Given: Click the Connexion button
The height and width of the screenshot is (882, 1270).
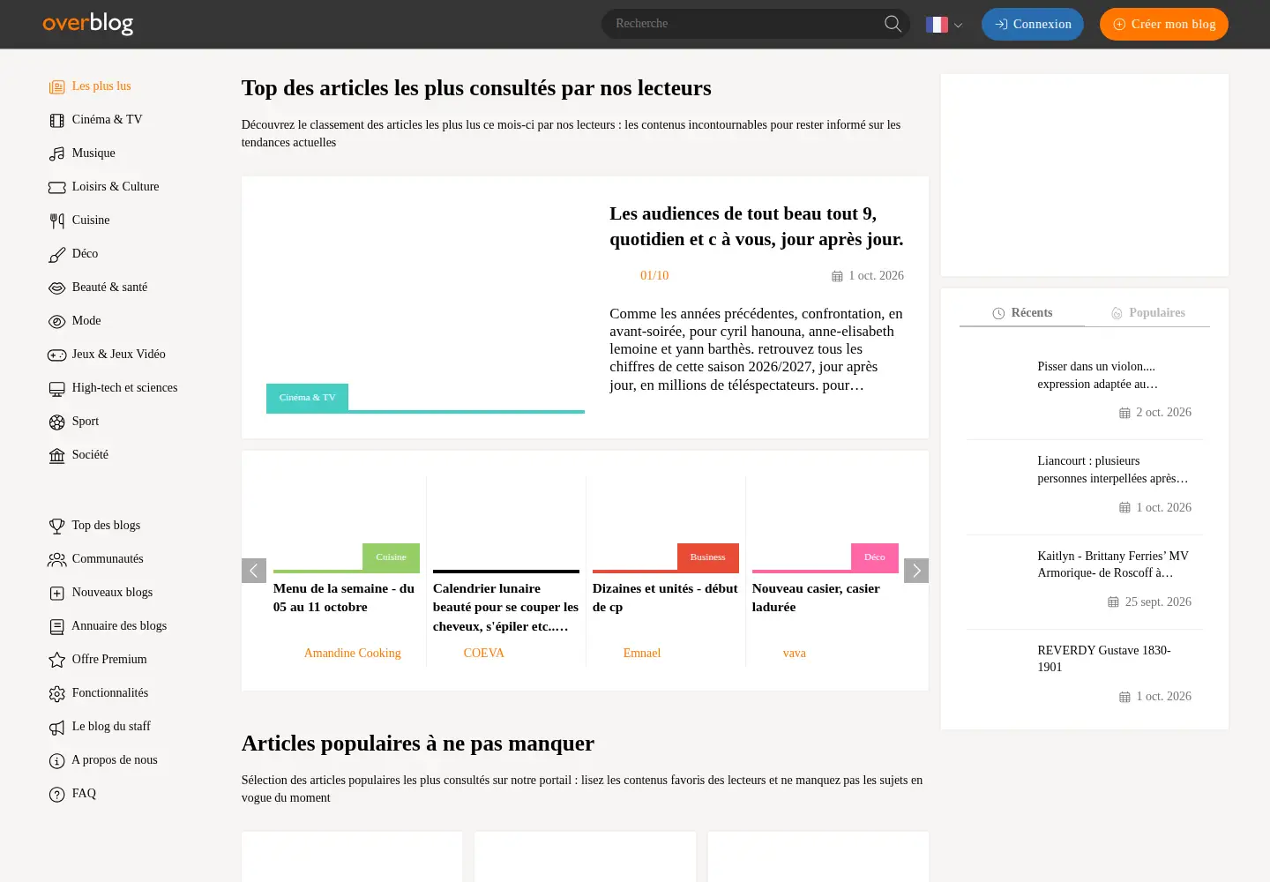Looking at the screenshot, I should pos(1033,25).
